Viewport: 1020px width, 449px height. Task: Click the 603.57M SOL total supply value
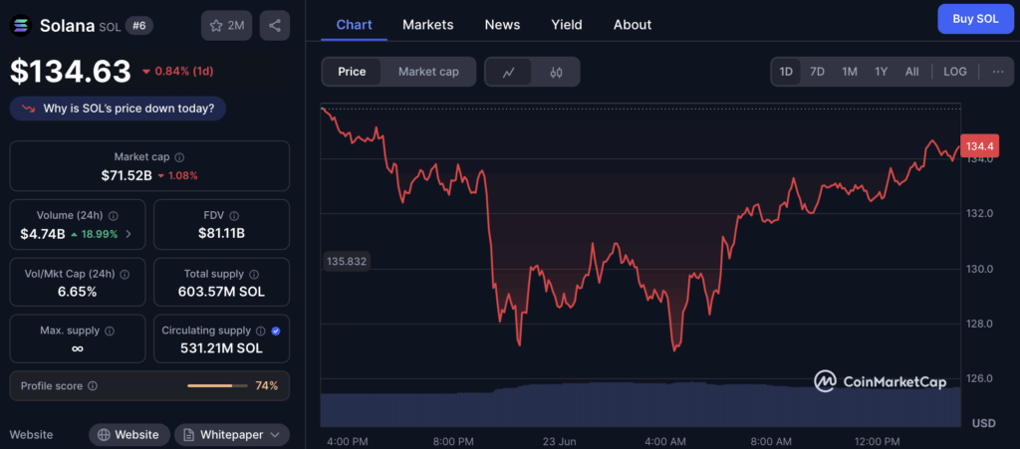[221, 292]
